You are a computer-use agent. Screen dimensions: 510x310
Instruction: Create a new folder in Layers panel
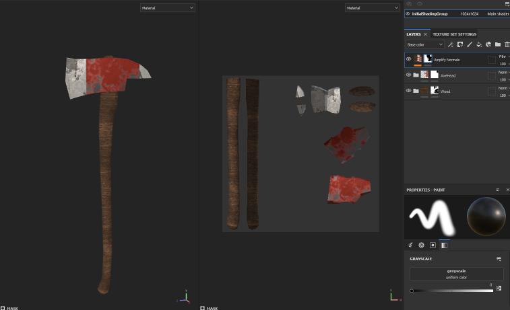[x=498, y=44]
